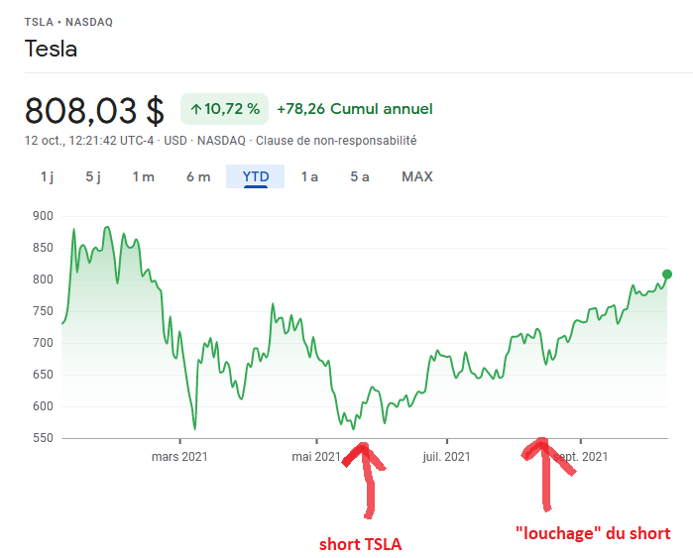Choose the 6m range tab
The width and height of the screenshot is (693, 558).
198,176
